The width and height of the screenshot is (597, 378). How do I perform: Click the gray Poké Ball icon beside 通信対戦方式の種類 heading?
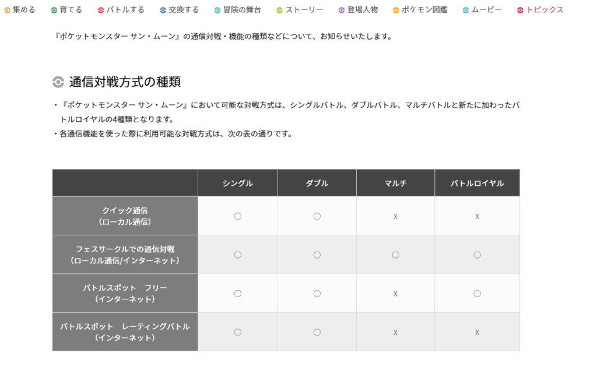click(58, 82)
